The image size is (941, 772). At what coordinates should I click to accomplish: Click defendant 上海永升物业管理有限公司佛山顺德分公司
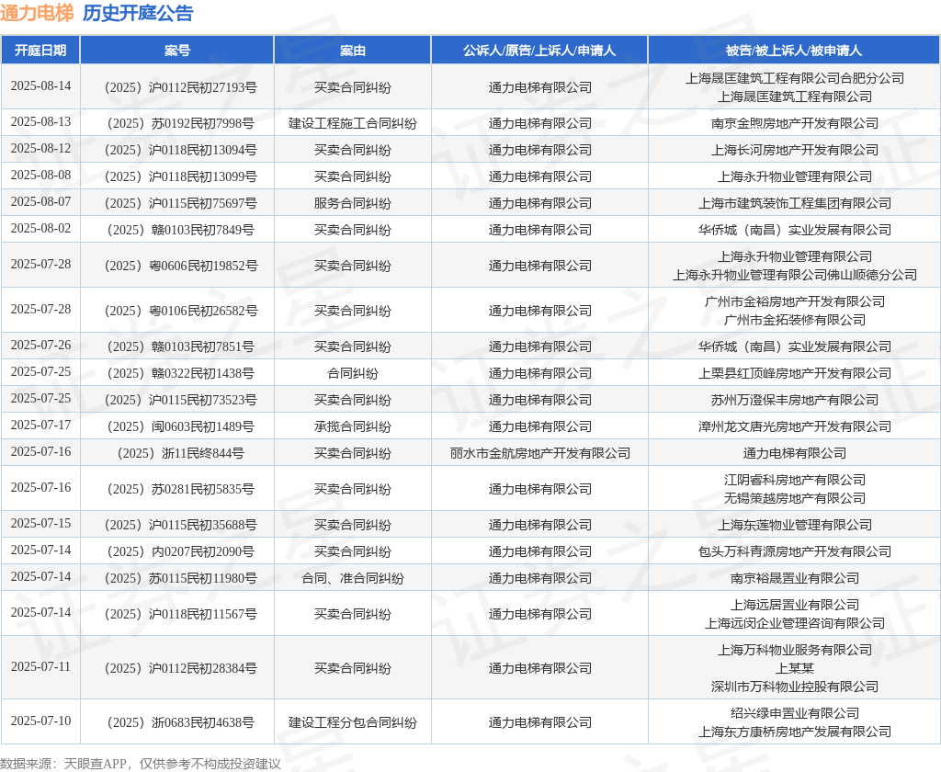click(x=795, y=275)
